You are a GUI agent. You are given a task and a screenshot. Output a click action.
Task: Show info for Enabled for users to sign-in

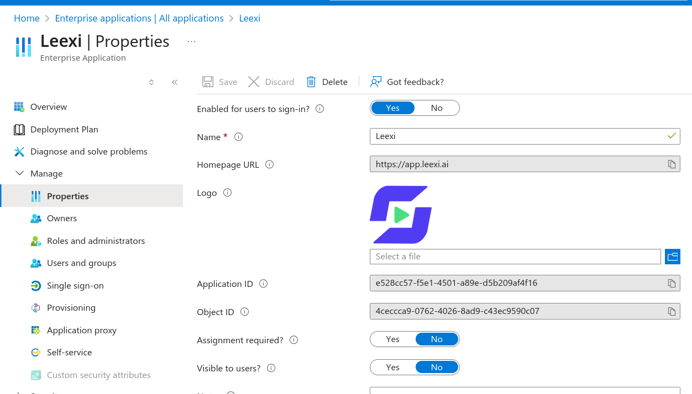point(319,109)
